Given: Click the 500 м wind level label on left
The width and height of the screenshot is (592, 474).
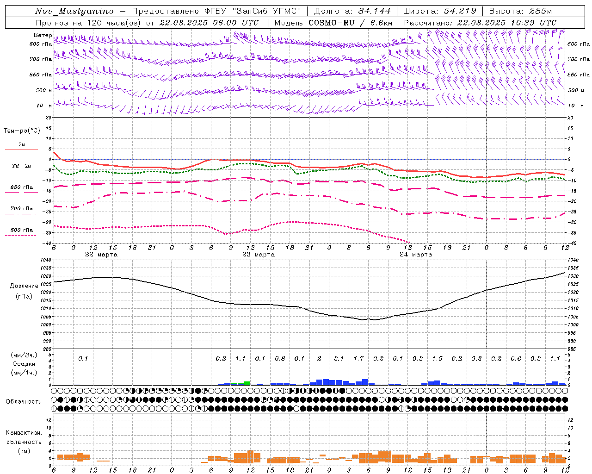Looking at the screenshot, I should (44, 90).
